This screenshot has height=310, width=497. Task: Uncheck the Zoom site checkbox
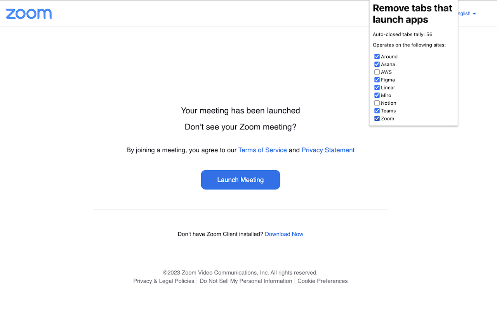pos(377,119)
